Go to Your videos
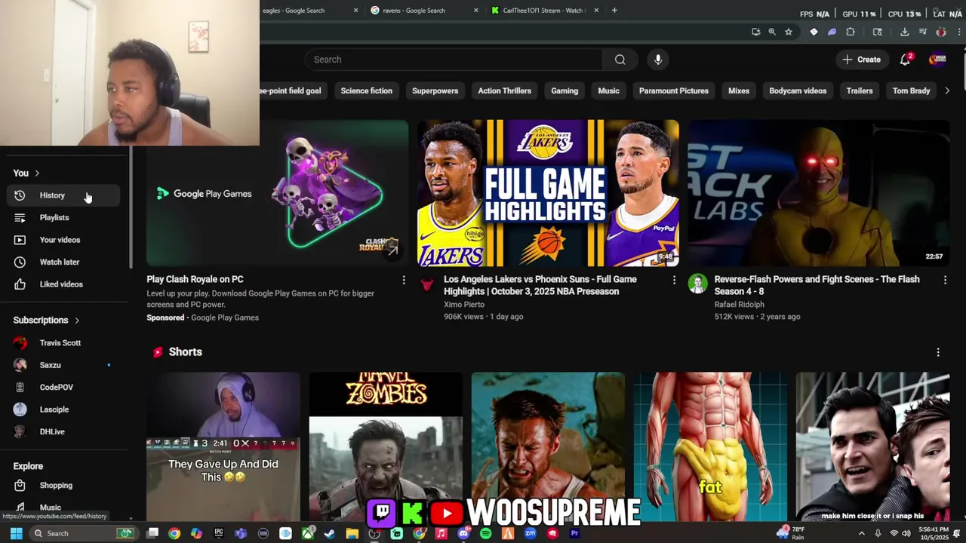 click(x=64, y=240)
